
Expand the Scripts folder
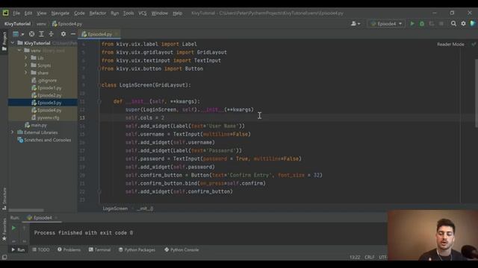[x=26, y=66]
